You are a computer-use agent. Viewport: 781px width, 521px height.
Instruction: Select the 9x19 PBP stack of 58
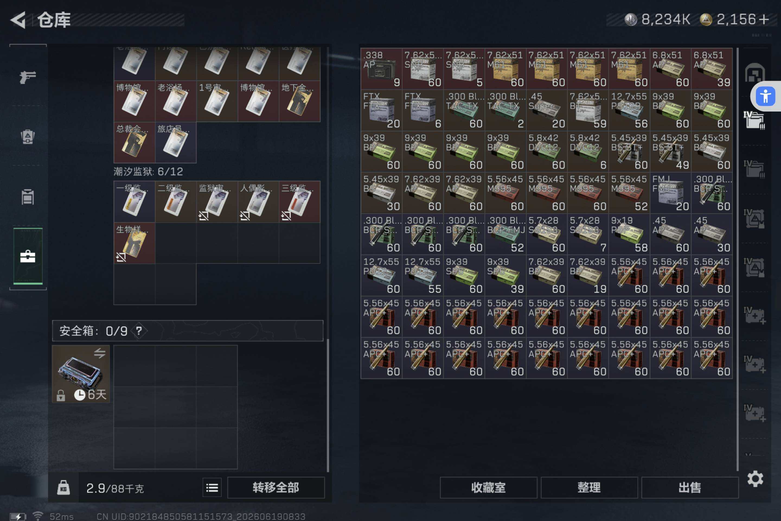pos(629,234)
